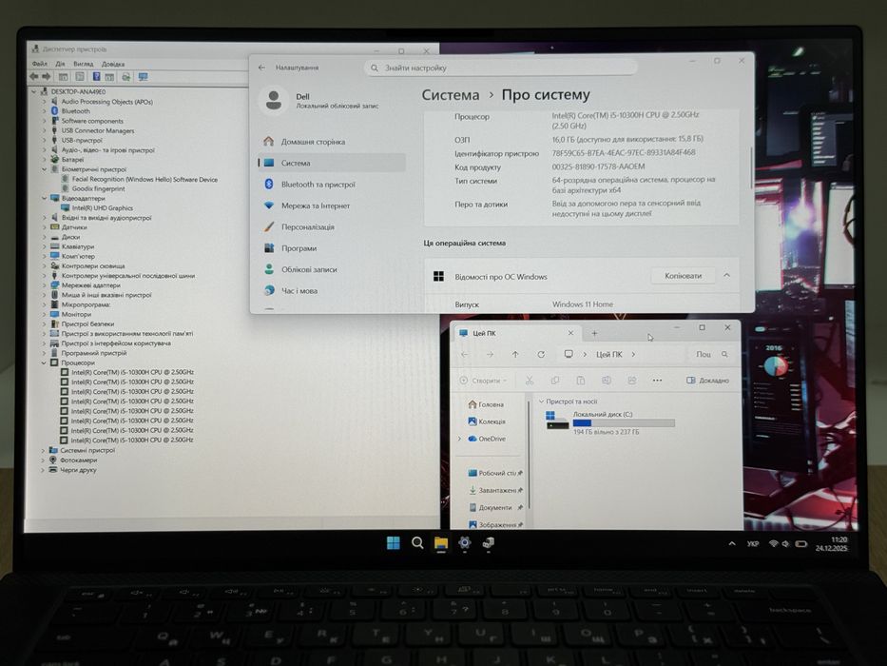Click the Знайти настройку search field

(500, 68)
